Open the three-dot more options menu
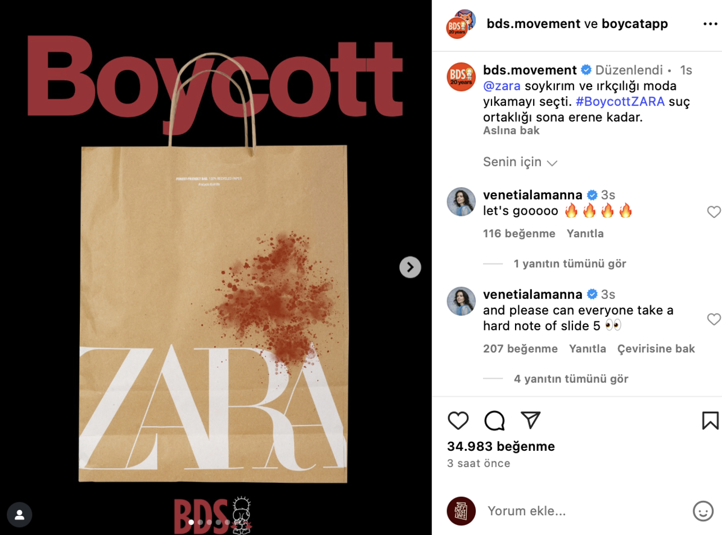The image size is (722, 535). coord(710,25)
